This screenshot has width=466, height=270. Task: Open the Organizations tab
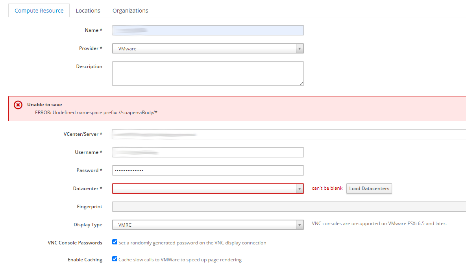(x=130, y=11)
